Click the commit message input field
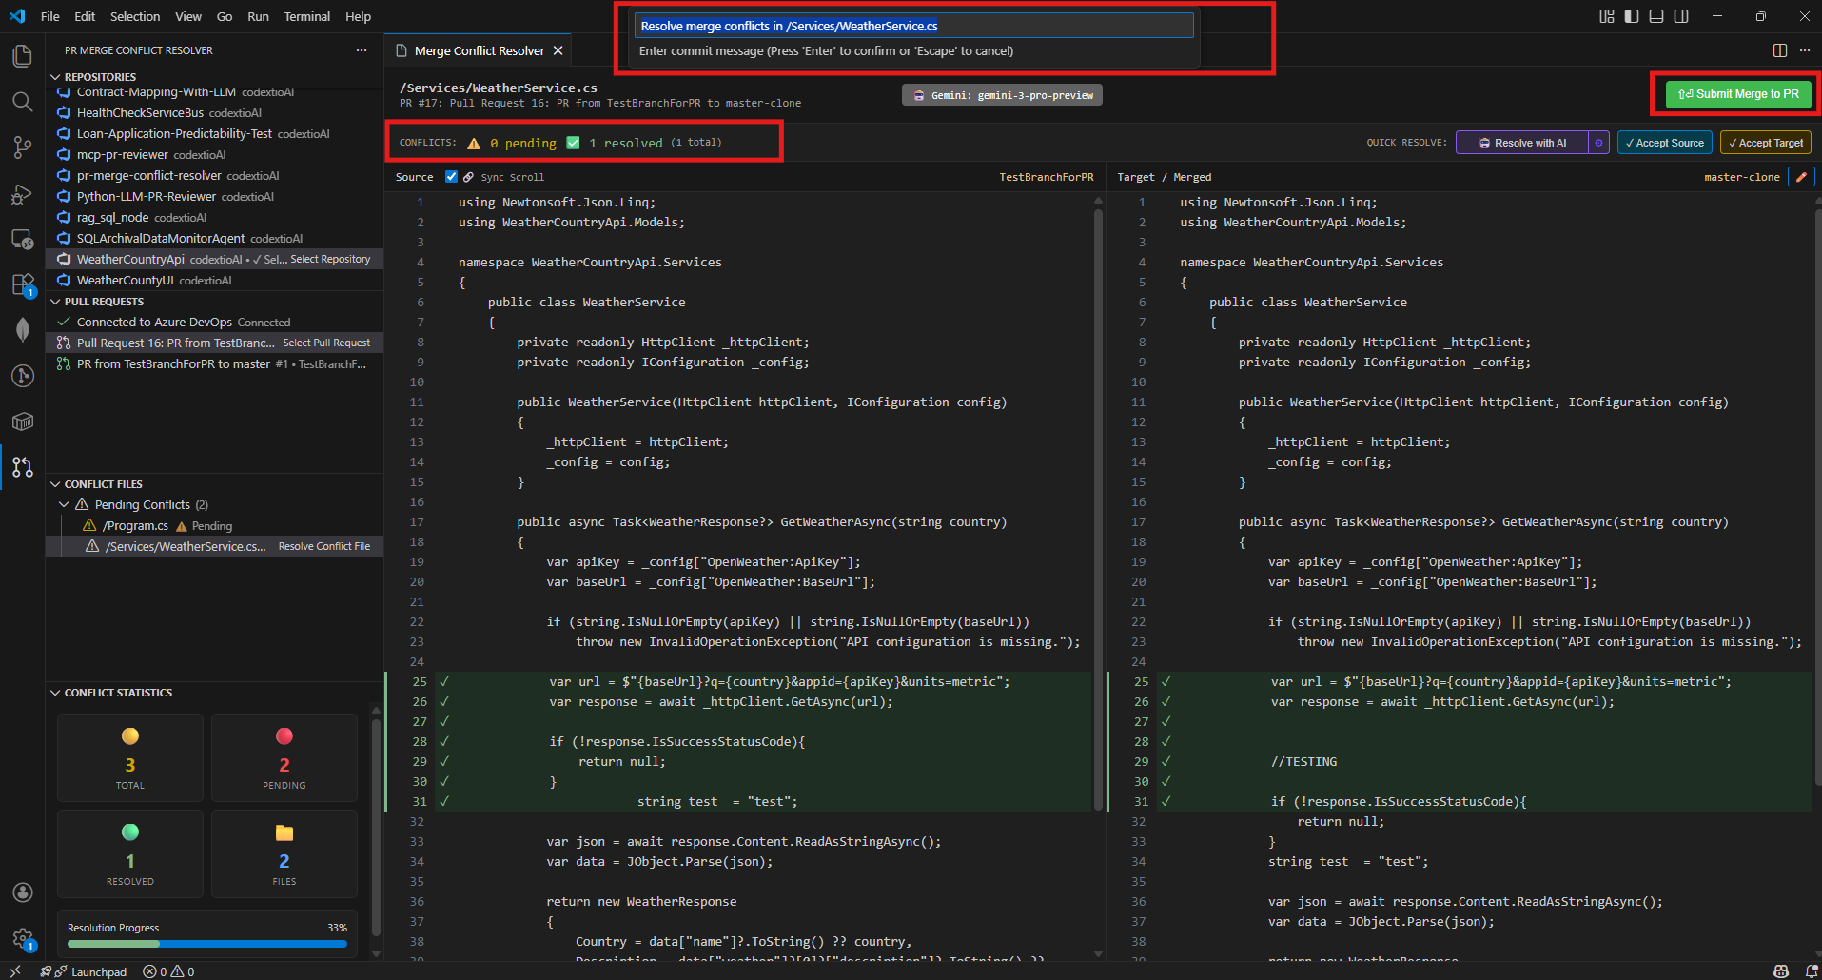This screenshot has height=980, width=1822. [913, 26]
